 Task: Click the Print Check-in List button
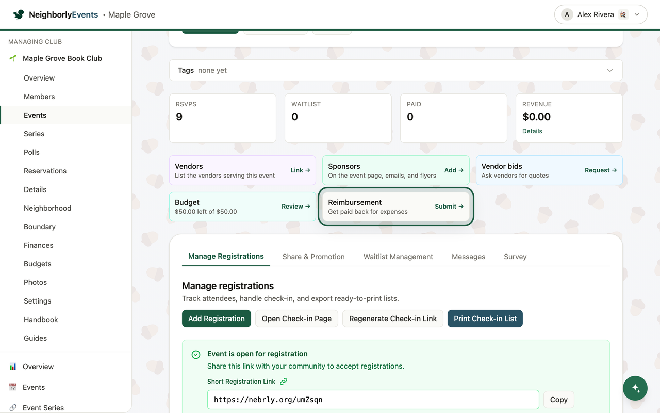(485, 319)
